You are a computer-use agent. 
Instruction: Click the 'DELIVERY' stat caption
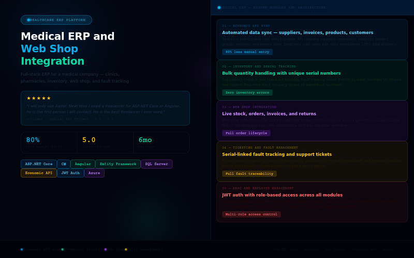[147, 147]
